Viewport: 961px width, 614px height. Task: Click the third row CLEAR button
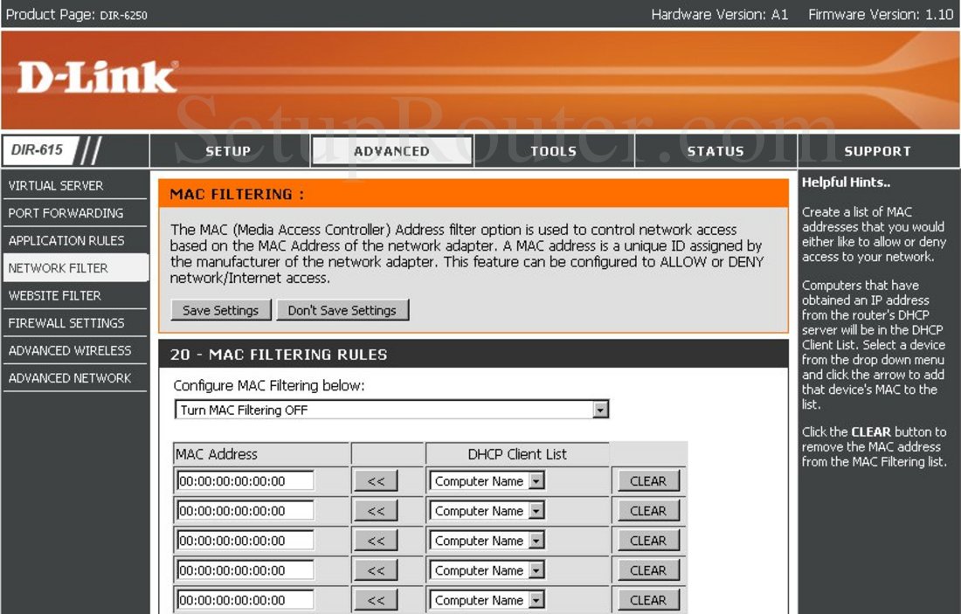tap(648, 541)
